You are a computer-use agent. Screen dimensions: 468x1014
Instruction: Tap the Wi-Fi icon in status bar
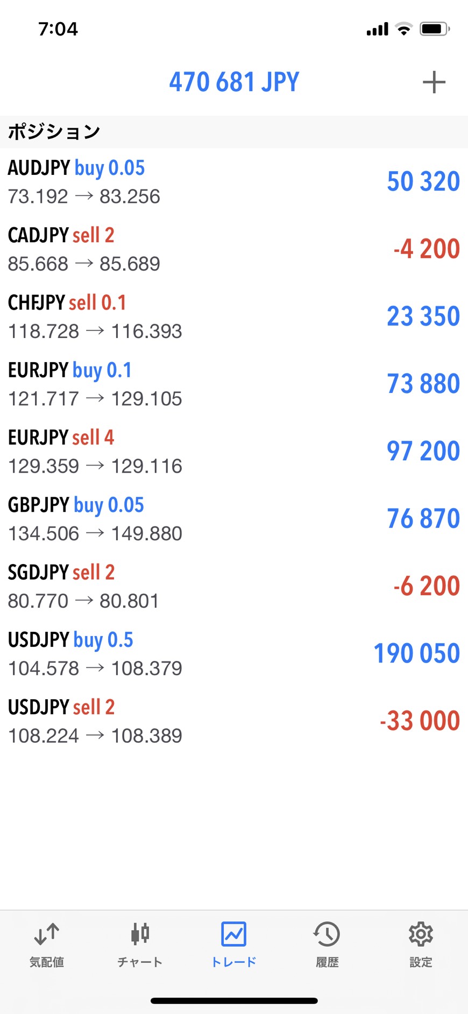click(403, 29)
